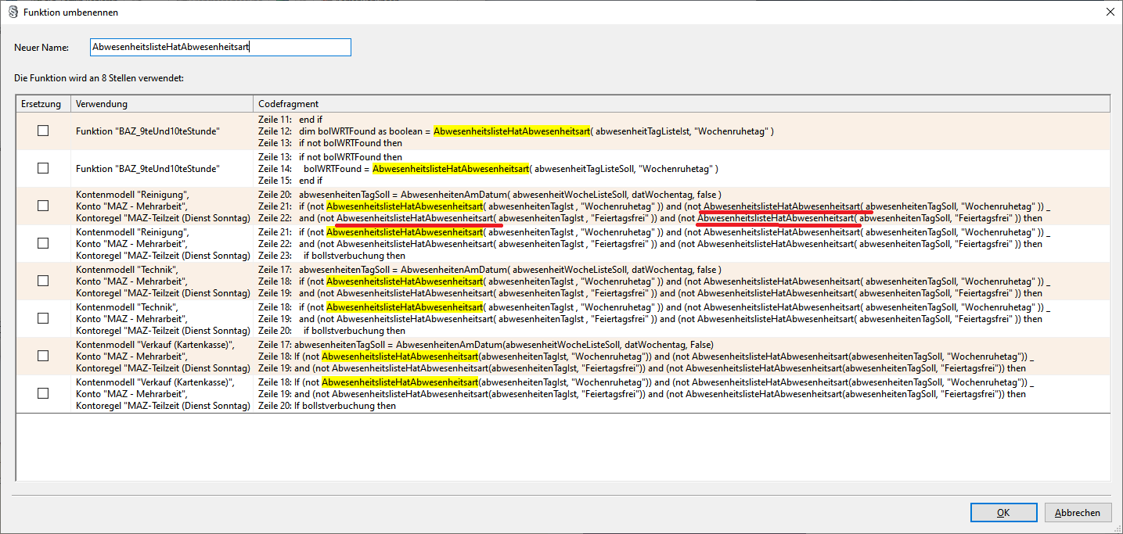
Task: Click the "Neuer Name:" label
Action: (41, 48)
